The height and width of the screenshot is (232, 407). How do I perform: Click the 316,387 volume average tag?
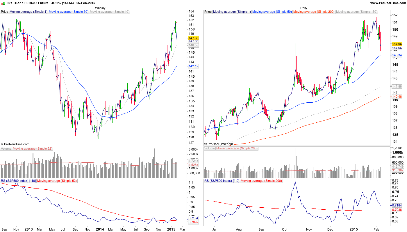pos(398,171)
